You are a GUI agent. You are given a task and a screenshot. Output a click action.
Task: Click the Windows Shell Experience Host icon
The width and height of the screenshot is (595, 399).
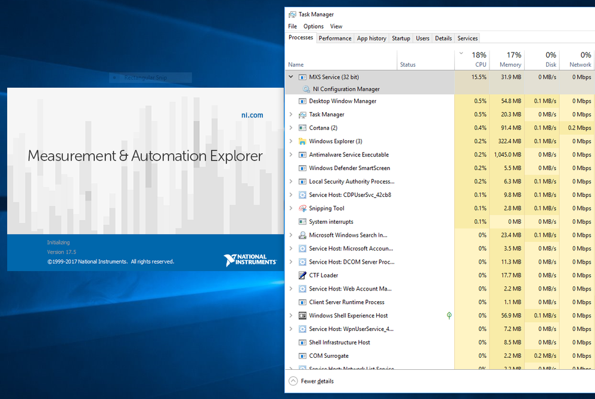point(302,316)
